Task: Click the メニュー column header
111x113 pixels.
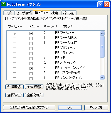Action: point(34,27)
